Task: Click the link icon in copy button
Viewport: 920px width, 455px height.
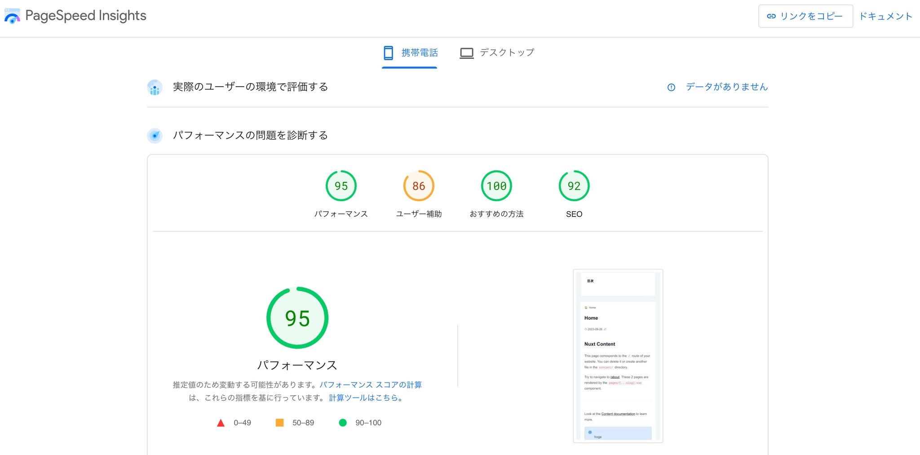Action: 771,16
